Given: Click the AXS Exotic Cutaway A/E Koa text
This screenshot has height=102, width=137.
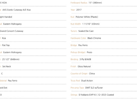Looking at the screenshot, I should [16, 10].
